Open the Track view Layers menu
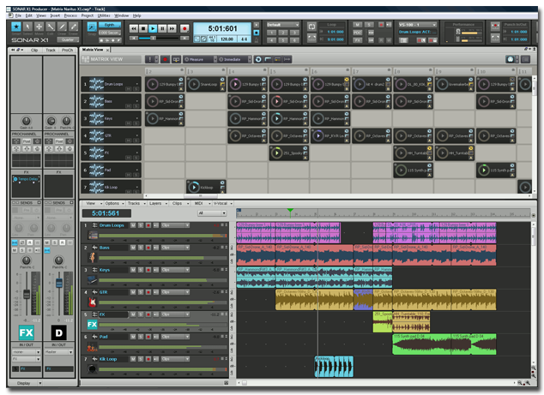 (x=158, y=203)
